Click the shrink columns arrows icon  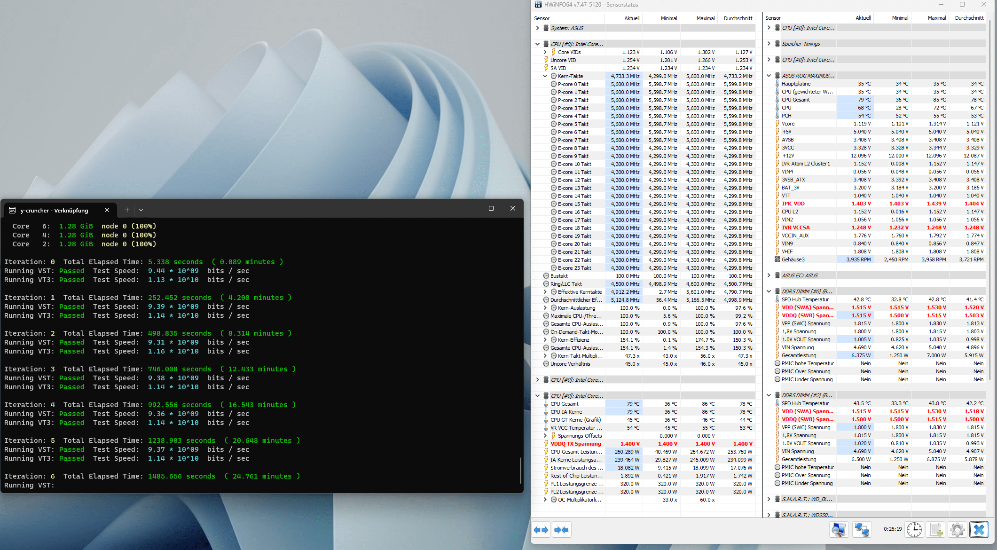(x=561, y=530)
